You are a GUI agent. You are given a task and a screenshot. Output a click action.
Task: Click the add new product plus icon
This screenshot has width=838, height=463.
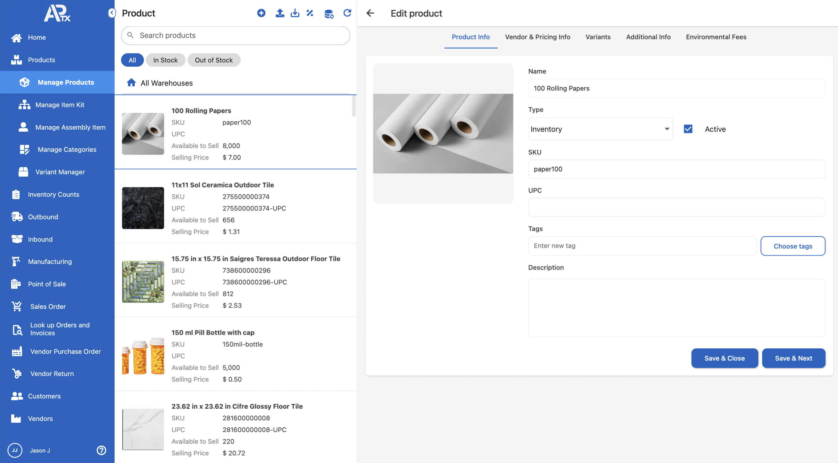(261, 13)
